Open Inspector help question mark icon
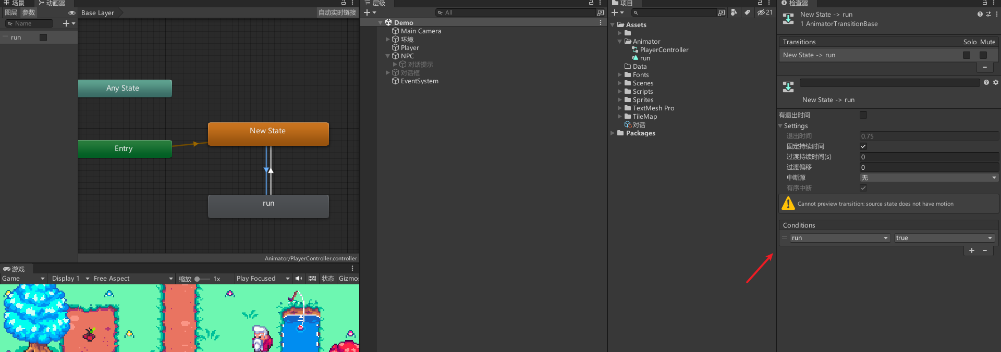Image resolution: width=1001 pixels, height=352 pixels. pyautogui.click(x=980, y=15)
